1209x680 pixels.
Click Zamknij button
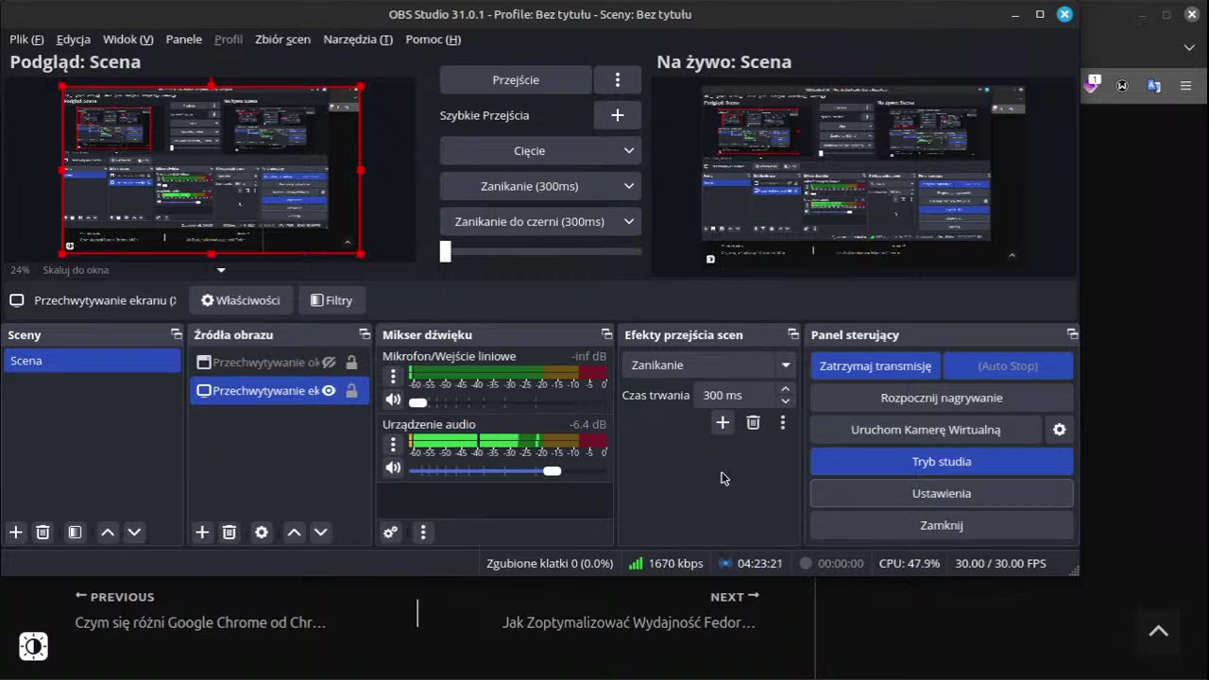[x=942, y=525]
